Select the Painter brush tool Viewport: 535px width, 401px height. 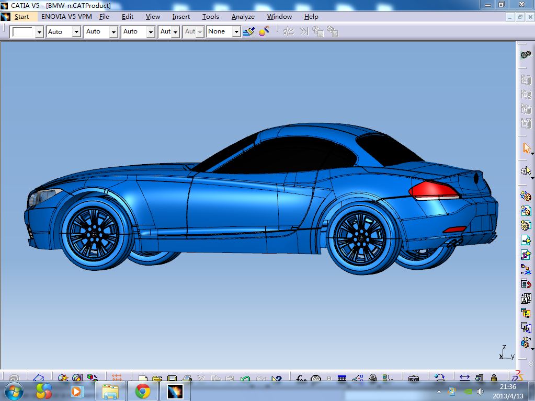coord(249,32)
